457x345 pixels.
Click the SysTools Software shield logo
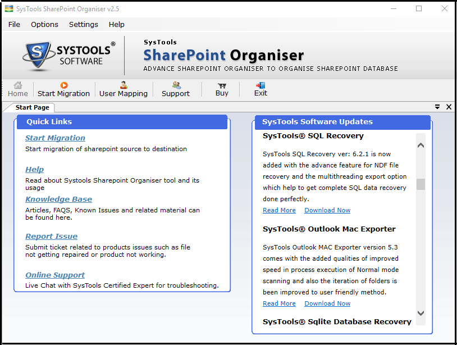(x=39, y=56)
